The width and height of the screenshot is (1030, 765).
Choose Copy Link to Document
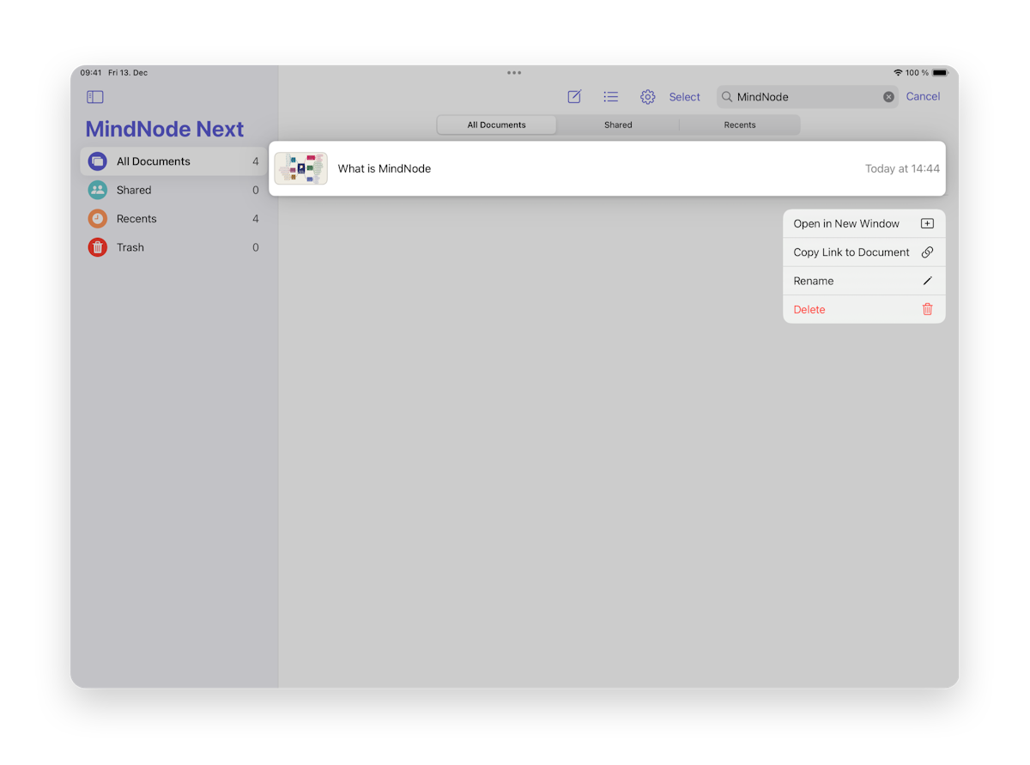(863, 252)
